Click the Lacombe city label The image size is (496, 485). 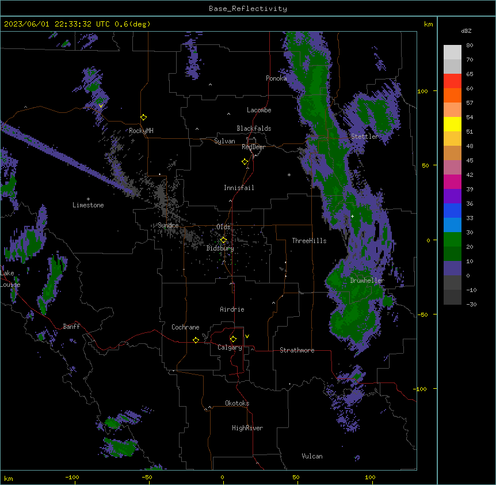[259, 110]
